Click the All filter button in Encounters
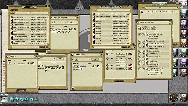Viewport: 188px width, 106px height. 42,47
